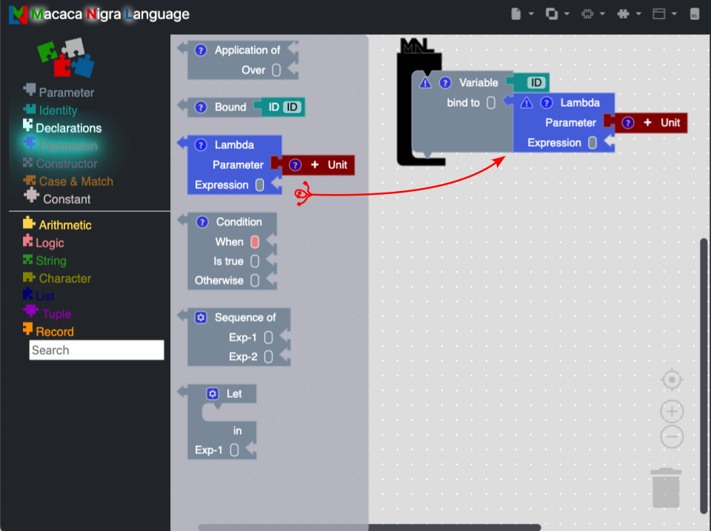Image resolution: width=711 pixels, height=531 pixels.
Task: Click the center workspace crosshair icon
Action: coord(671,380)
